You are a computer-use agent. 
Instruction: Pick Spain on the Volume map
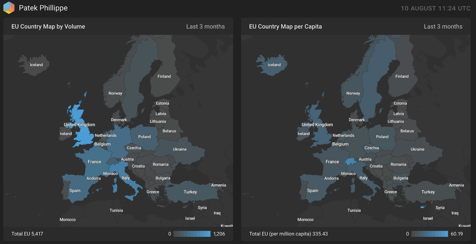[75, 191]
